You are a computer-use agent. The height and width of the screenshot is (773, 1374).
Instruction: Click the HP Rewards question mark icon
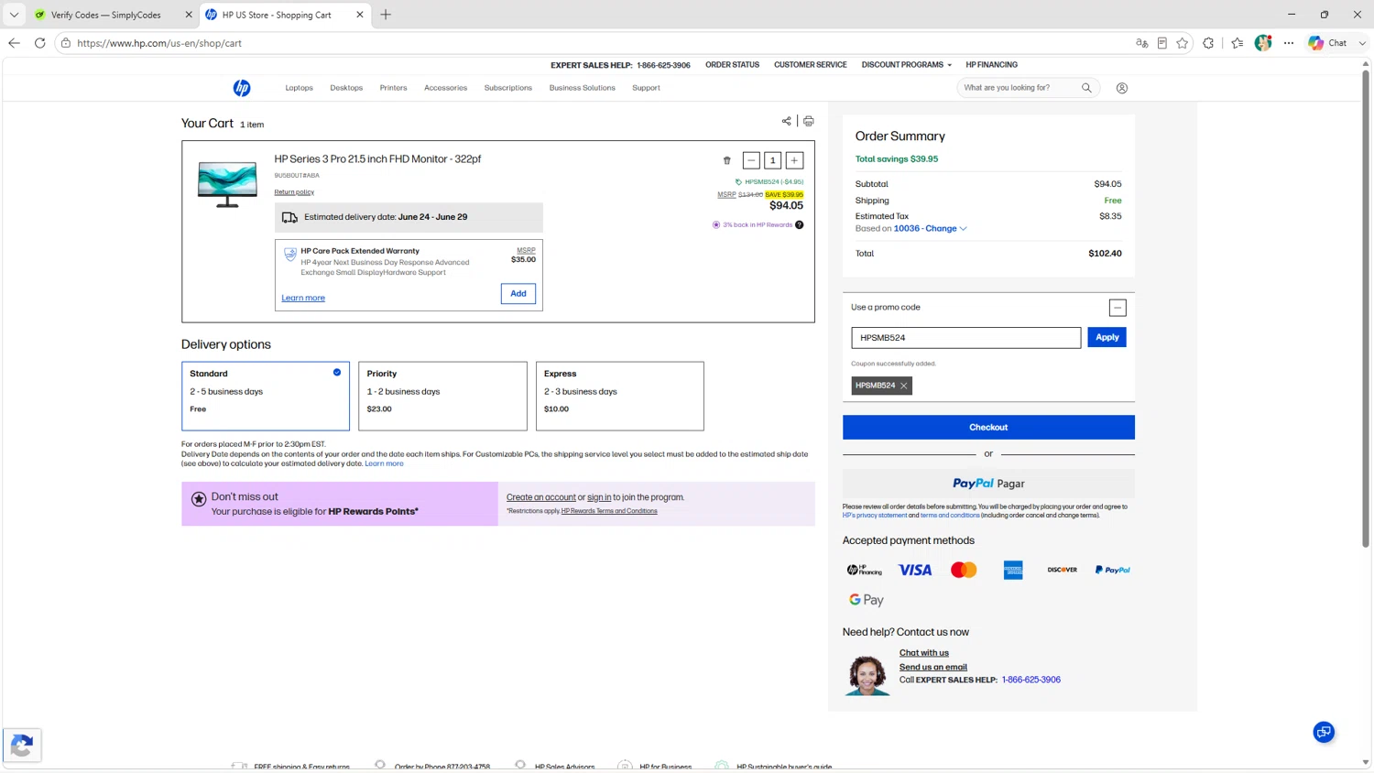[800, 224]
